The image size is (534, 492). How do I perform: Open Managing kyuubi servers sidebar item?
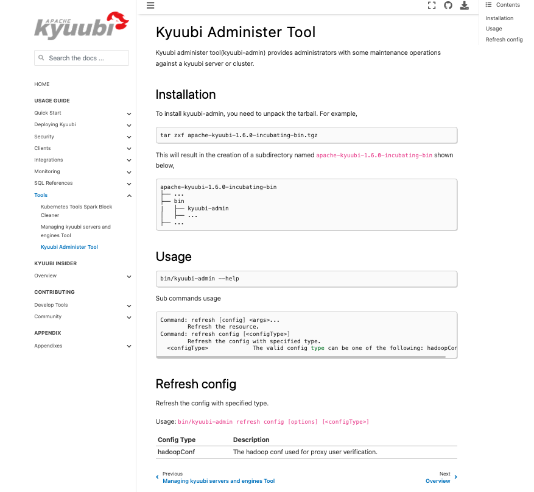point(76,231)
